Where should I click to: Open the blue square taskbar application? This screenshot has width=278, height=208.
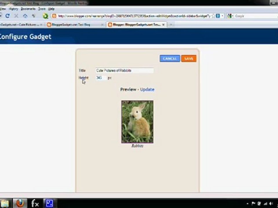click(50, 203)
